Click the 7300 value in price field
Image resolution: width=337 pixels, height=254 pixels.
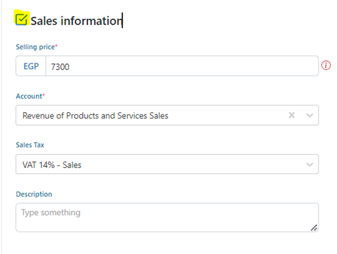[x=60, y=67]
